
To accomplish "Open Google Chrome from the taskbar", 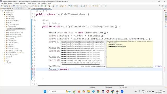I will (98, 91).
